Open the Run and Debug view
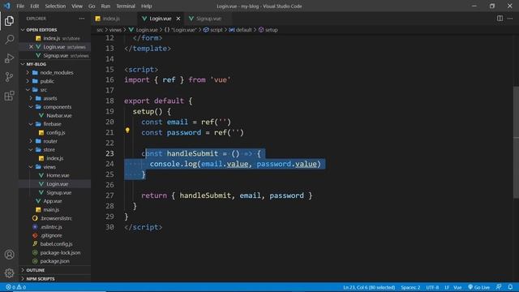519x292 pixels. [x=9, y=58]
